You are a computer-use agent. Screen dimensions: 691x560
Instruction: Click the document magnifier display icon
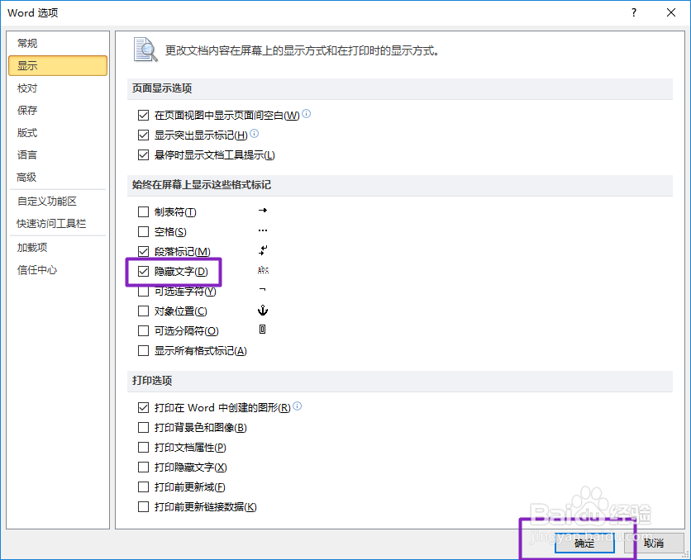[145, 50]
